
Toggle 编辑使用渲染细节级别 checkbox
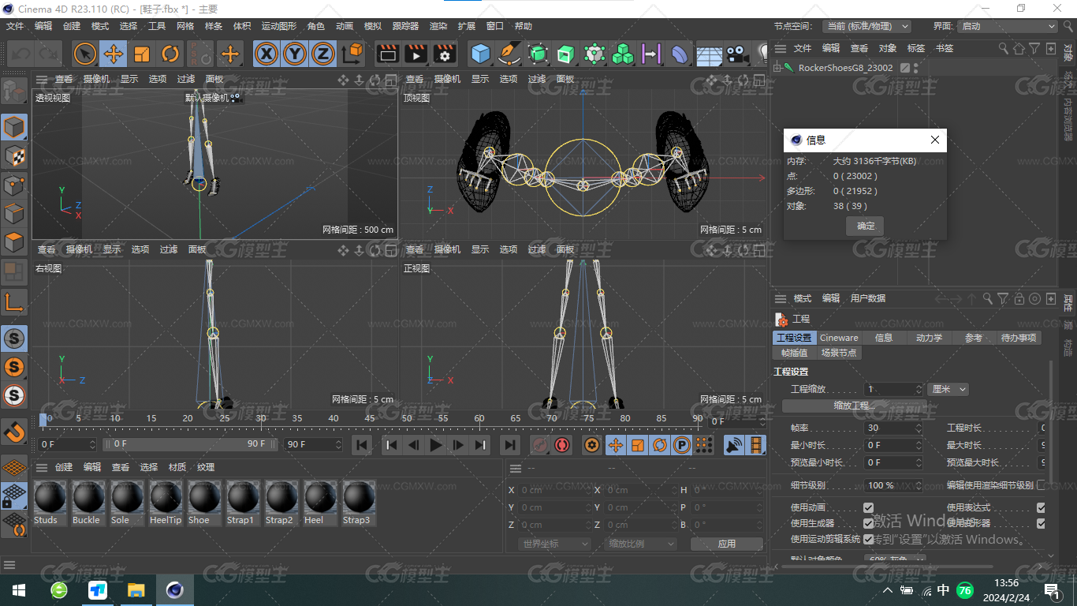[x=1041, y=485]
